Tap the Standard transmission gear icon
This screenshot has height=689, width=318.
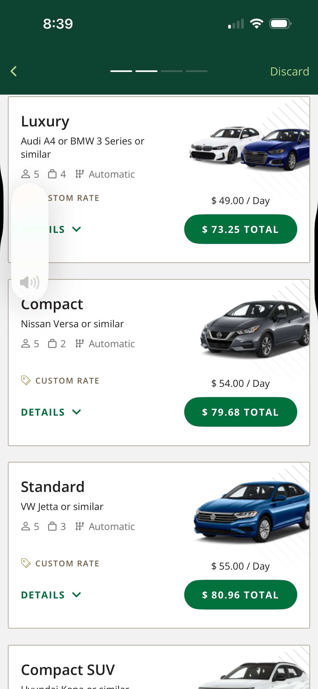point(80,526)
